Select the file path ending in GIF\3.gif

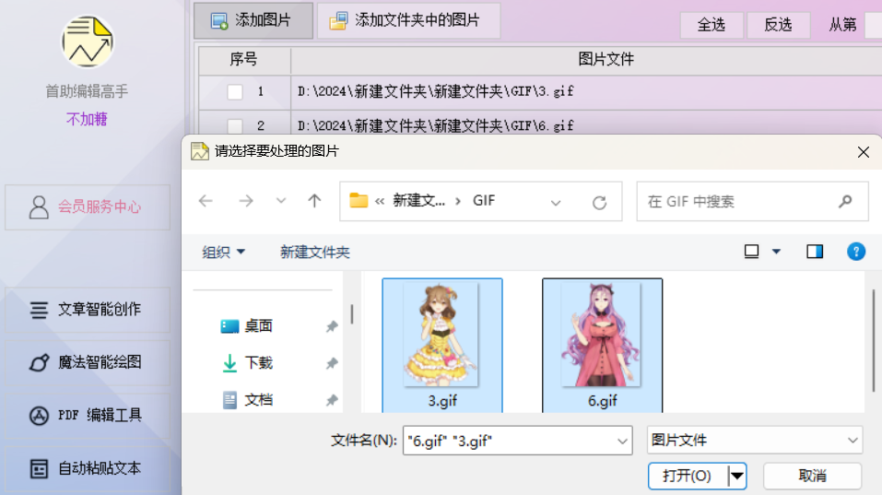(436, 91)
